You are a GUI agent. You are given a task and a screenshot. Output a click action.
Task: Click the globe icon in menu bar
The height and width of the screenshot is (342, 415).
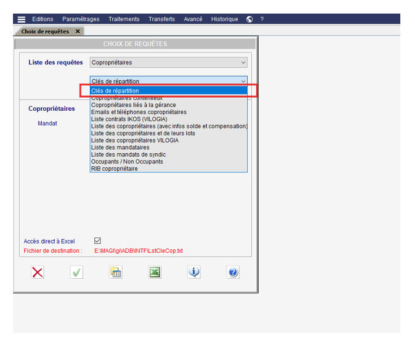pos(250,19)
